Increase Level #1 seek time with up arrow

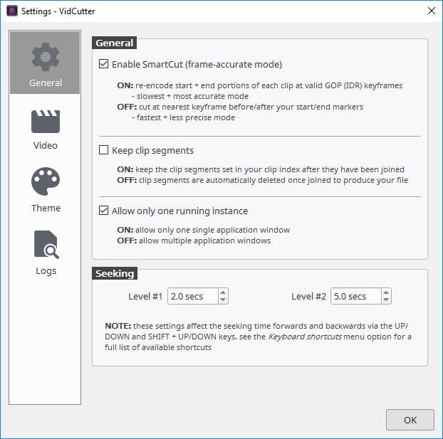coord(223,292)
